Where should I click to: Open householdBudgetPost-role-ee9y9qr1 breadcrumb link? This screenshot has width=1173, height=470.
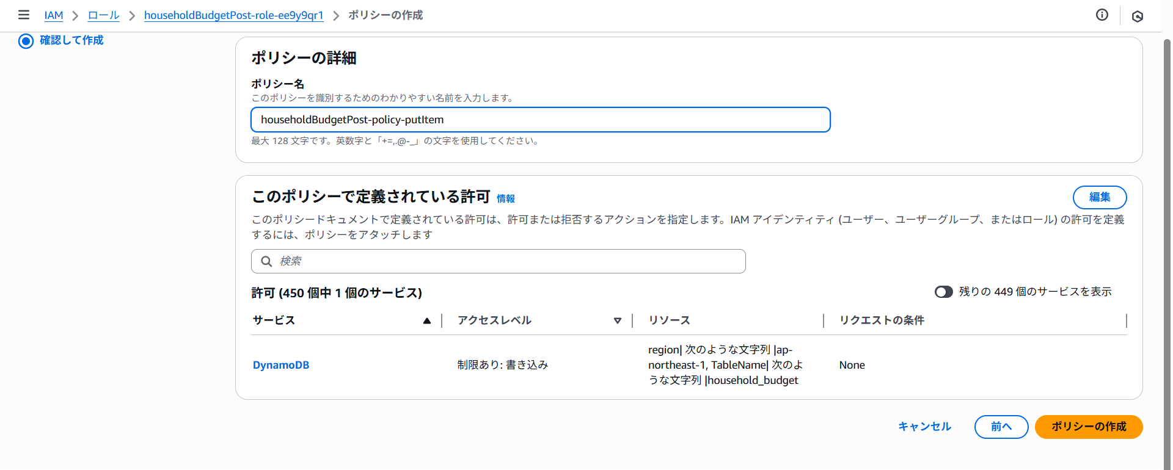pos(233,15)
